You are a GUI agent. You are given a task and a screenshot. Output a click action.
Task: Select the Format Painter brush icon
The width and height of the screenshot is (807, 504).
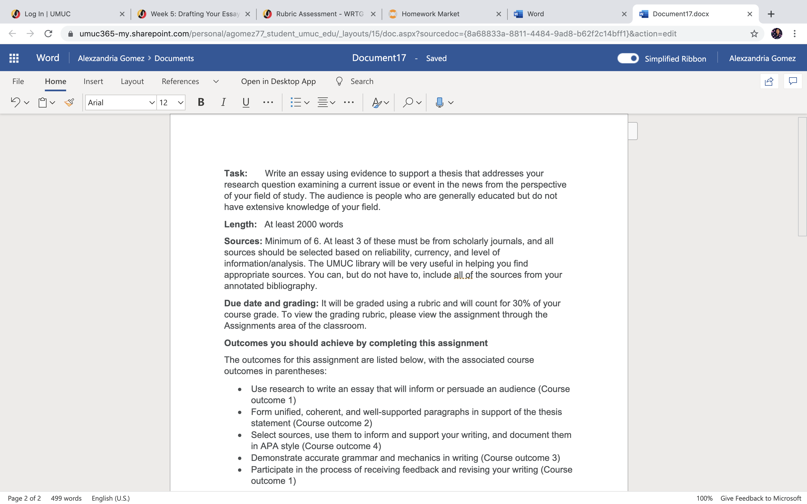pos(69,102)
